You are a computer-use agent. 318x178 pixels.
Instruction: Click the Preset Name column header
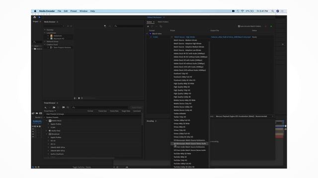[49, 111]
